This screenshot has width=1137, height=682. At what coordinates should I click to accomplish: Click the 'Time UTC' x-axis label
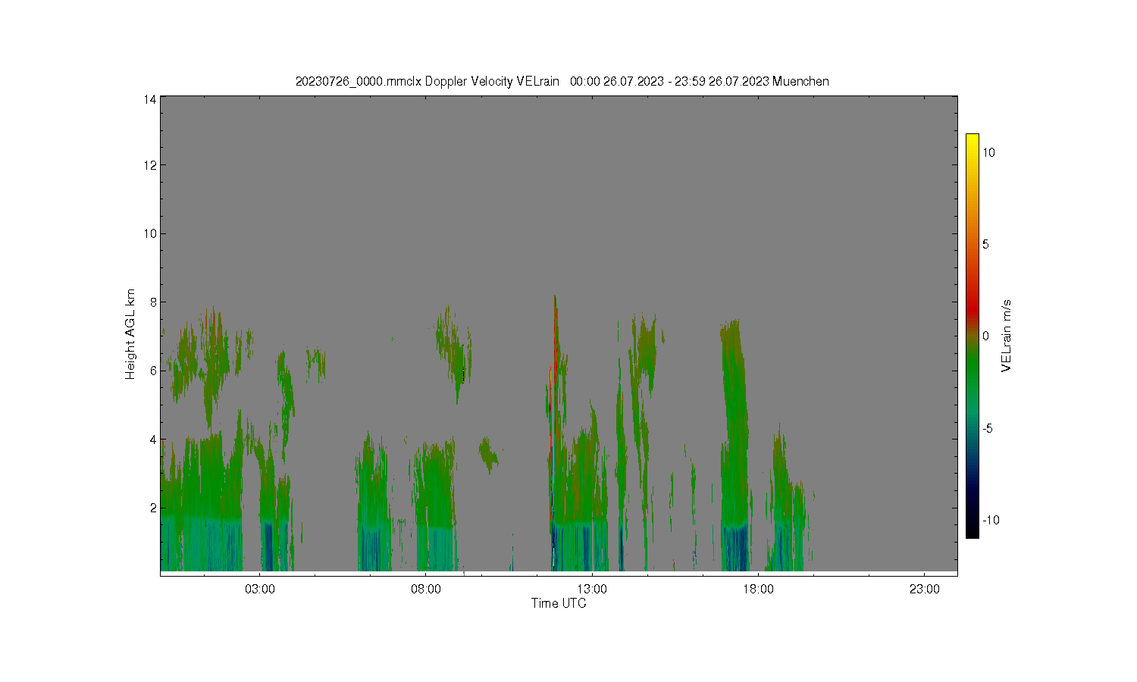[x=559, y=603]
